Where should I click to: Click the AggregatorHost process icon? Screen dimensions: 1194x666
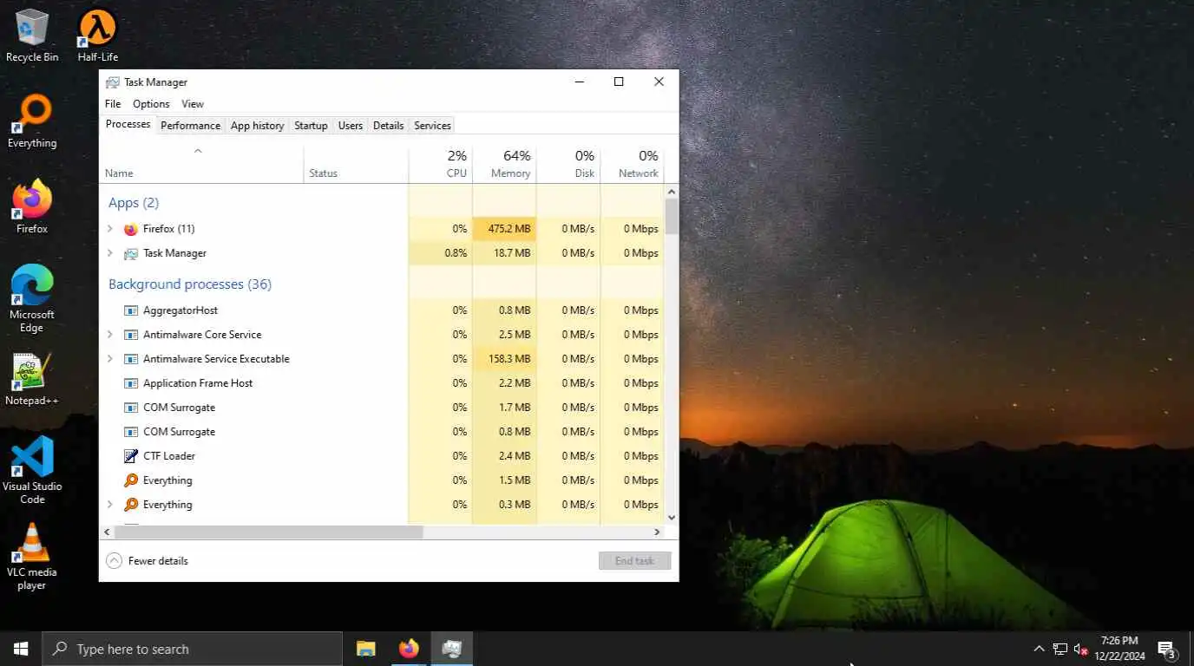[131, 310]
